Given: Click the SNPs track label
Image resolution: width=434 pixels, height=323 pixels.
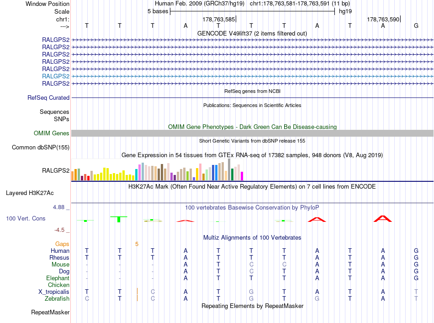Looking at the screenshot, I should point(62,119).
